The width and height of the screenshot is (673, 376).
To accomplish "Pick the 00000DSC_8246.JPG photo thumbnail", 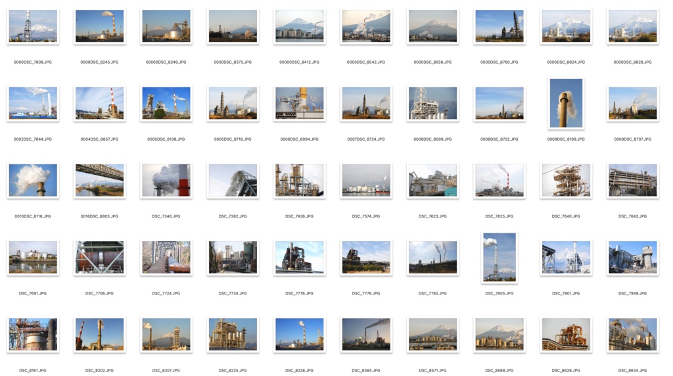I will tap(166, 26).
